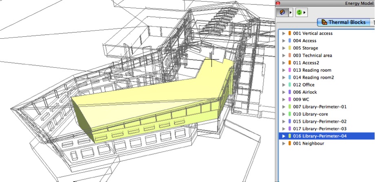Expand the 001 Vertical access block
Screen dimensions: 375x182
(284, 33)
